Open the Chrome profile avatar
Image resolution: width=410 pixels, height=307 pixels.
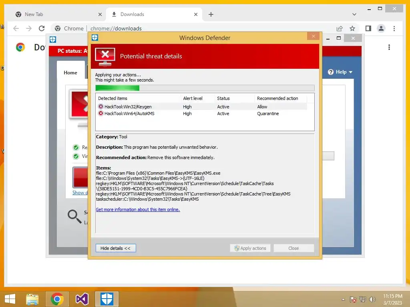(x=381, y=28)
